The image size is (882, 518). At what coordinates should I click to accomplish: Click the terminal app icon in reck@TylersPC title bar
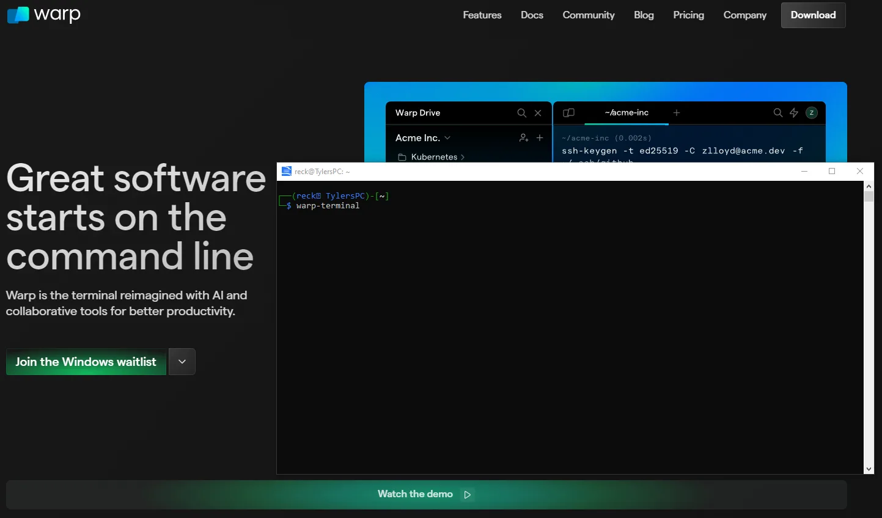pyautogui.click(x=287, y=171)
